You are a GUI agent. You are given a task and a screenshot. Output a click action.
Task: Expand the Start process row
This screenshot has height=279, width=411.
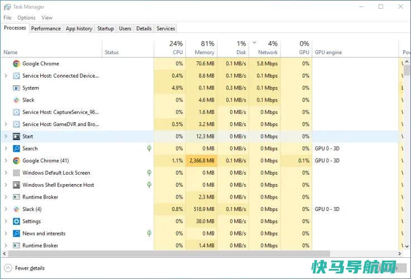tap(6, 136)
